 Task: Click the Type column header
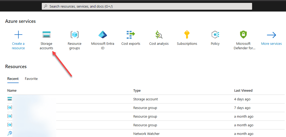pos(137,90)
